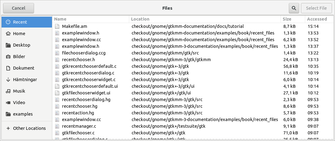Click the Bilder camera icon
The height and width of the screenshot is (141, 335).
pos(8,57)
